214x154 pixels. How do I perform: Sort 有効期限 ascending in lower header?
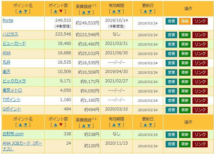click(114, 125)
